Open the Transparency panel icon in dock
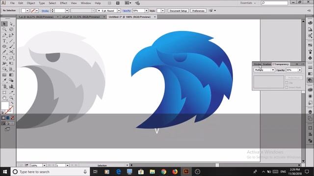The height and width of the screenshot is (176, 314). point(310,80)
